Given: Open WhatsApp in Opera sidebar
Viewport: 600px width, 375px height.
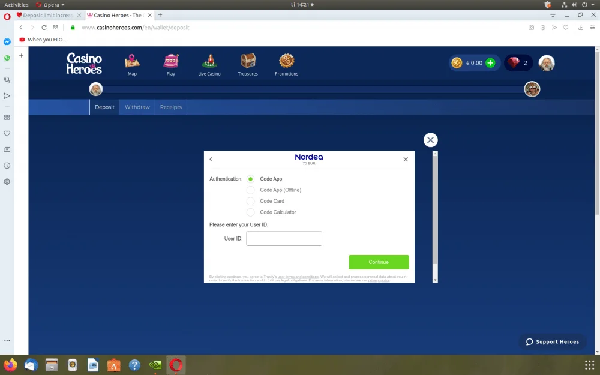Looking at the screenshot, I should point(7,58).
